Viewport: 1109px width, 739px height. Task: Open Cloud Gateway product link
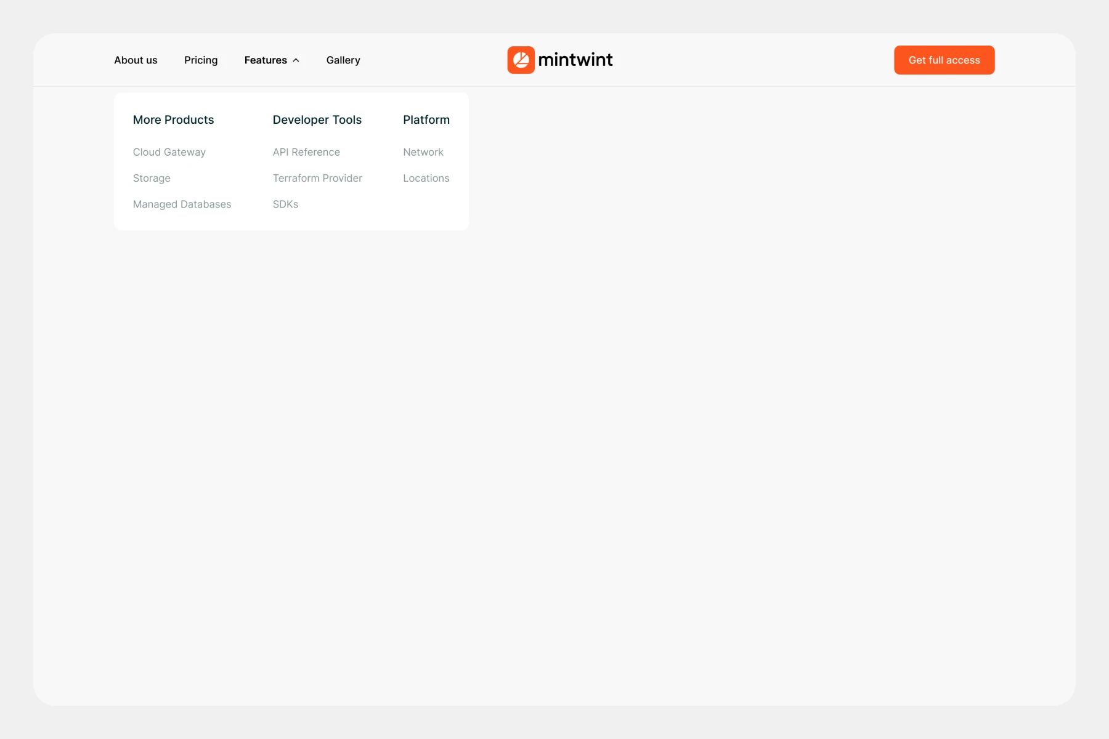pyautogui.click(x=169, y=152)
